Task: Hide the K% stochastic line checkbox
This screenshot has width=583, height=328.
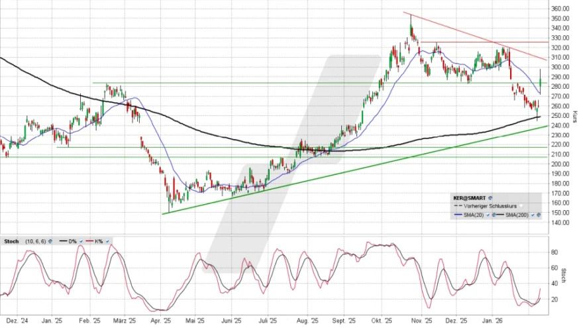Action: point(107,241)
